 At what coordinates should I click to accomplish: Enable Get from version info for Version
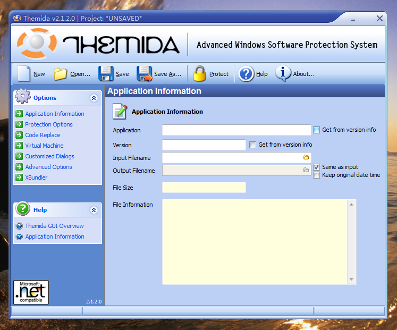click(x=252, y=145)
